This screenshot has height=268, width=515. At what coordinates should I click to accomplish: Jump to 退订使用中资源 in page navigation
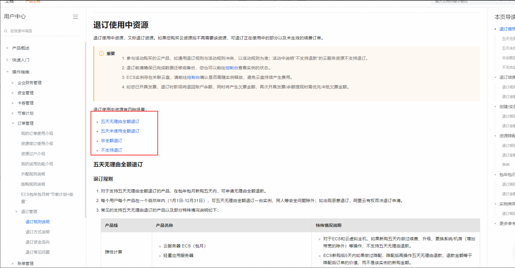click(507, 29)
